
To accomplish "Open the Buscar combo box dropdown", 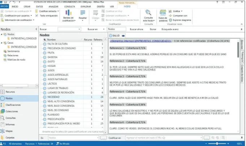I will pyautogui.click(x=79, y=29).
